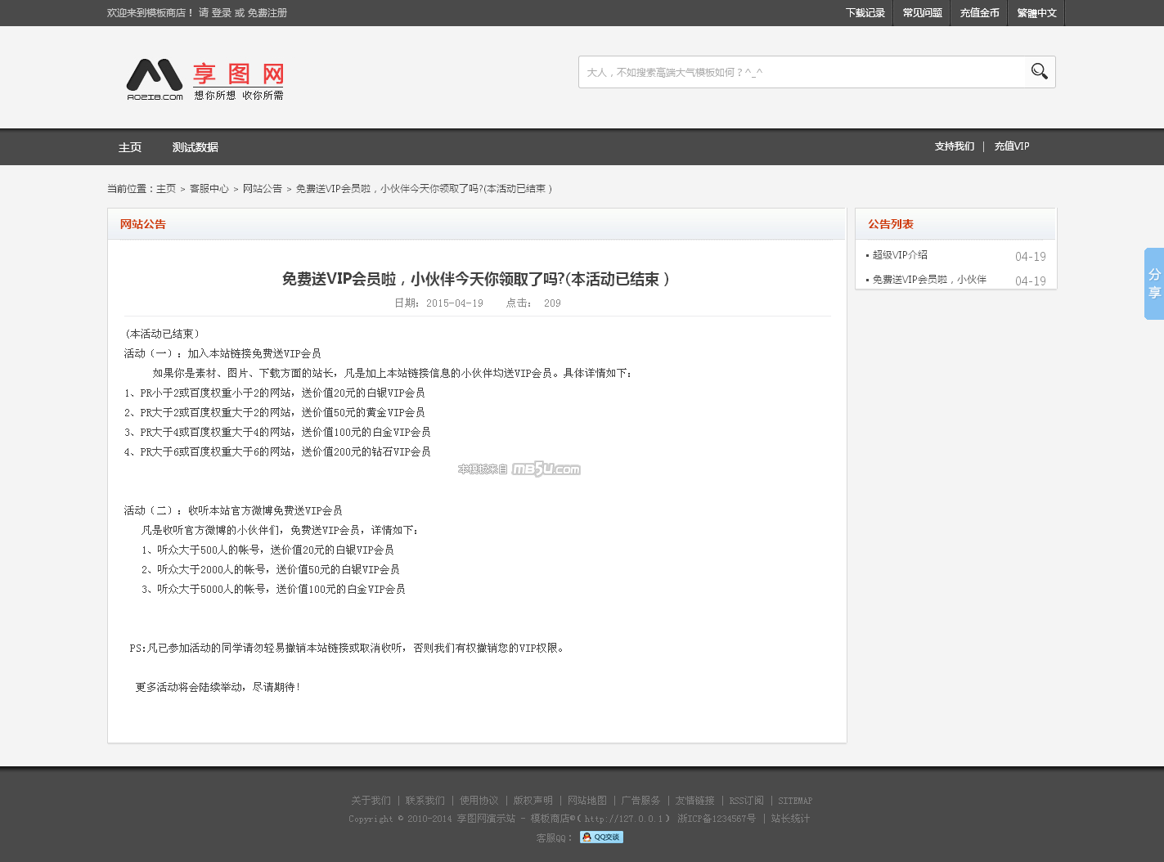
Task: Open the 主页 navigation menu item
Action: click(x=130, y=147)
